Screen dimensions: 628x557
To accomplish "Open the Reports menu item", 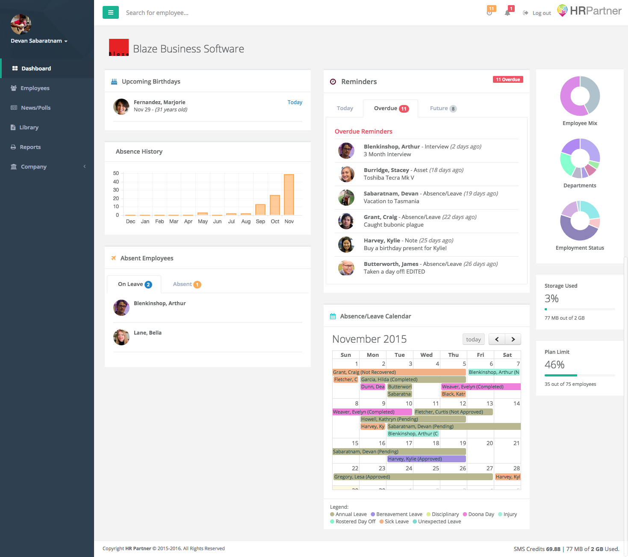I will [47, 147].
